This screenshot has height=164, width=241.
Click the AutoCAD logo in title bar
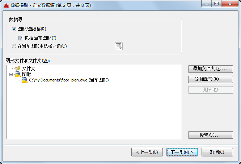pyautogui.click(x=6, y=5)
